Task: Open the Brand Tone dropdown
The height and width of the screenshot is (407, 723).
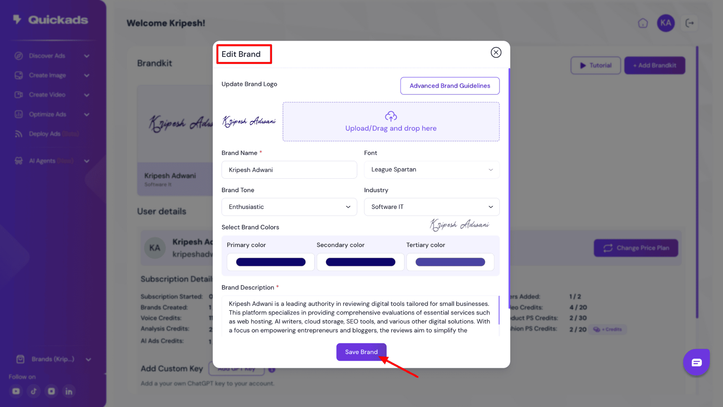Action: point(289,207)
